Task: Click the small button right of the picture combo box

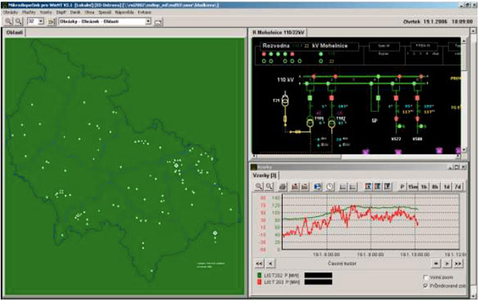Action: pyautogui.click(x=158, y=22)
